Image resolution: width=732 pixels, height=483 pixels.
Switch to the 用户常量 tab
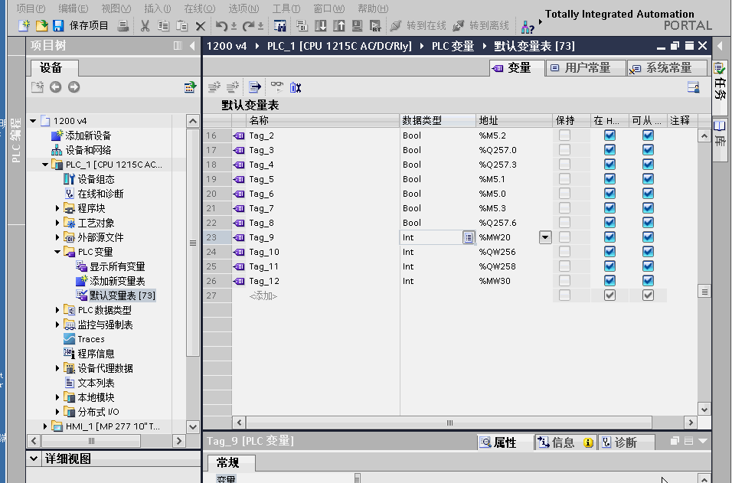click(586, 68)
